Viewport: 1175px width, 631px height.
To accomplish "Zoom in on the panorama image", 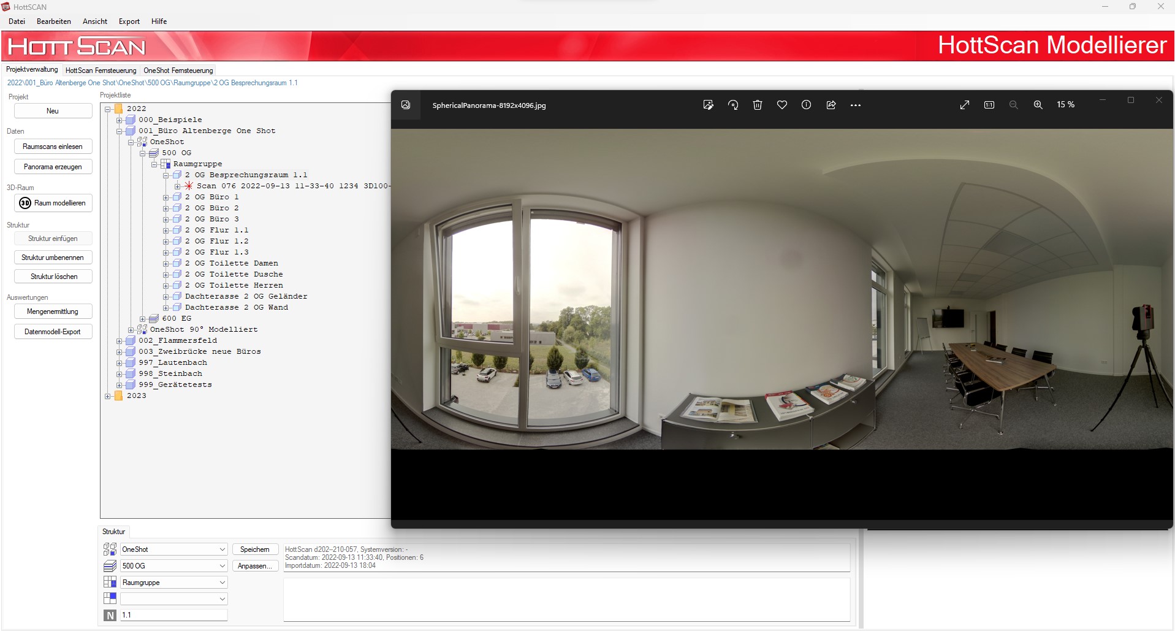I will (x=1038, y=105).
